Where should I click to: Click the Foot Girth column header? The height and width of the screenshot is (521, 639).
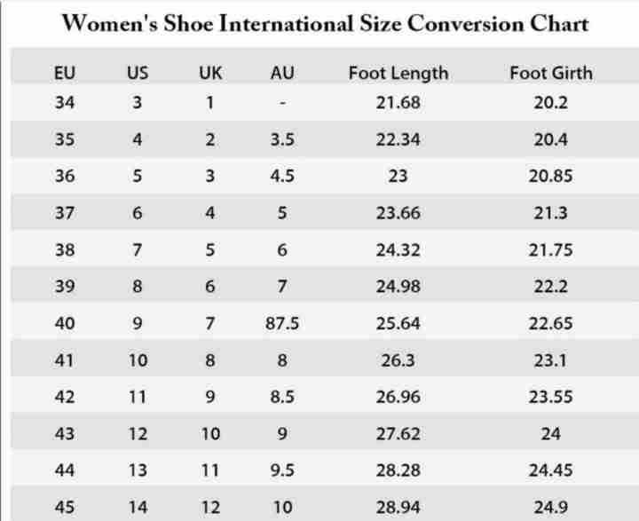(x=550, y=73)
